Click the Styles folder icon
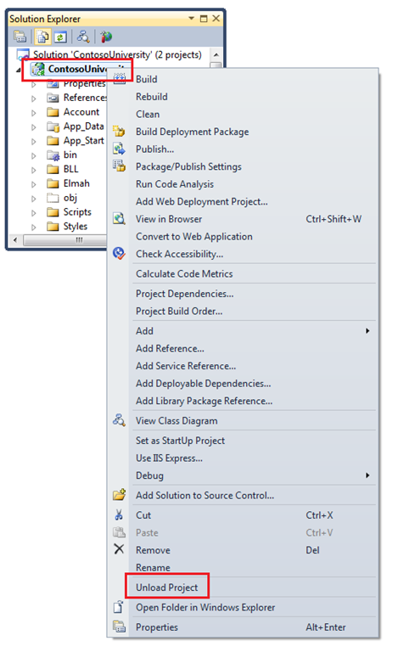This screenshot has height=652, width=398. tap(53, 227)
